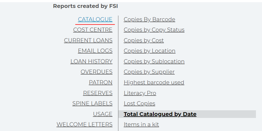
Task: Click the Copies by Cost link
Action: click(144, 40)
